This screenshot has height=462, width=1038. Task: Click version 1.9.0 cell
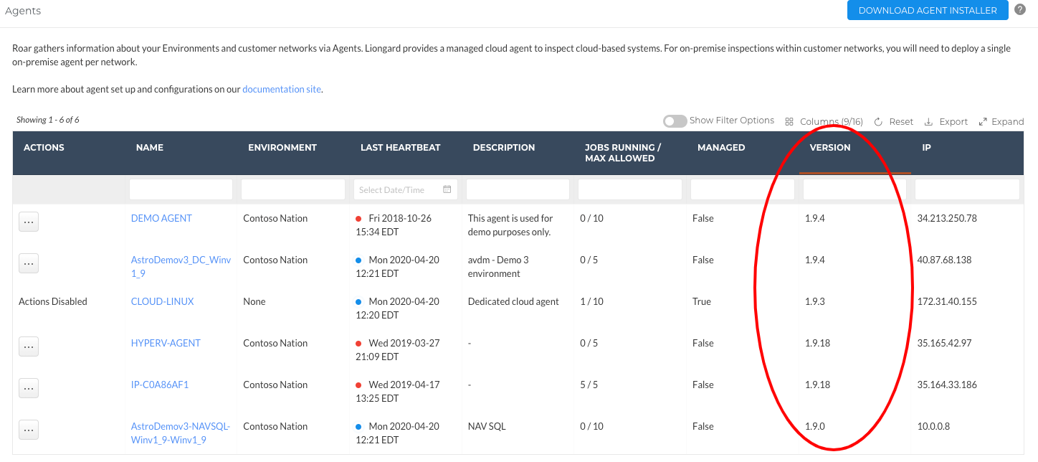[815, 426]
